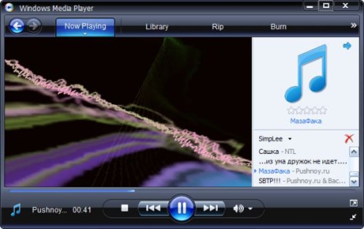The image size is (364, 229).
Task: Mute sound via the speaker icon
Action: click(238, 209)
